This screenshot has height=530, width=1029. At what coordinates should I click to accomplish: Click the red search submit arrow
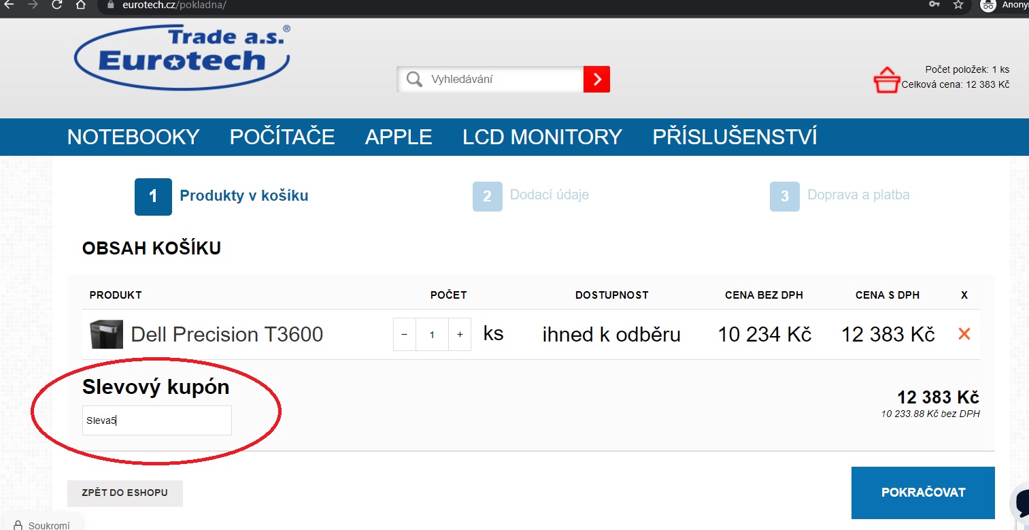point(596,79)
